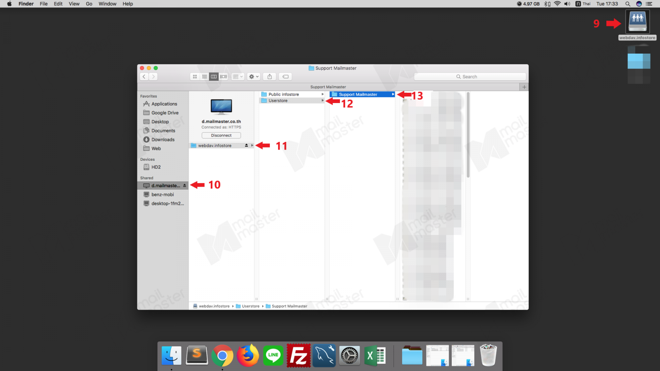This screenshot has width=660, height=371.
Task: Go back in Finder history
Action: [144, 77]
